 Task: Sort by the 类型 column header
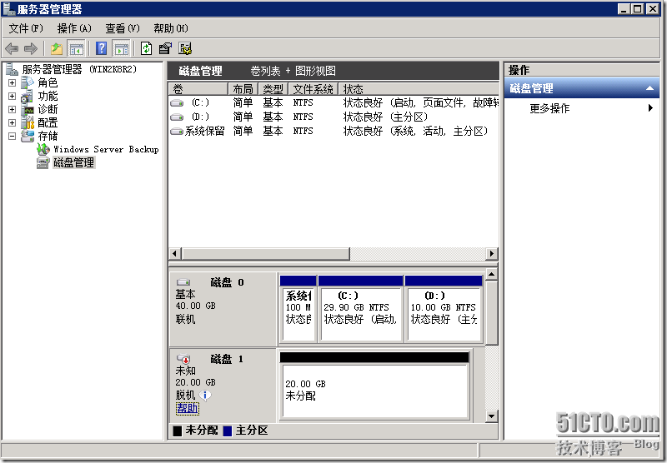pyautogui.click(x=273, y=89)
